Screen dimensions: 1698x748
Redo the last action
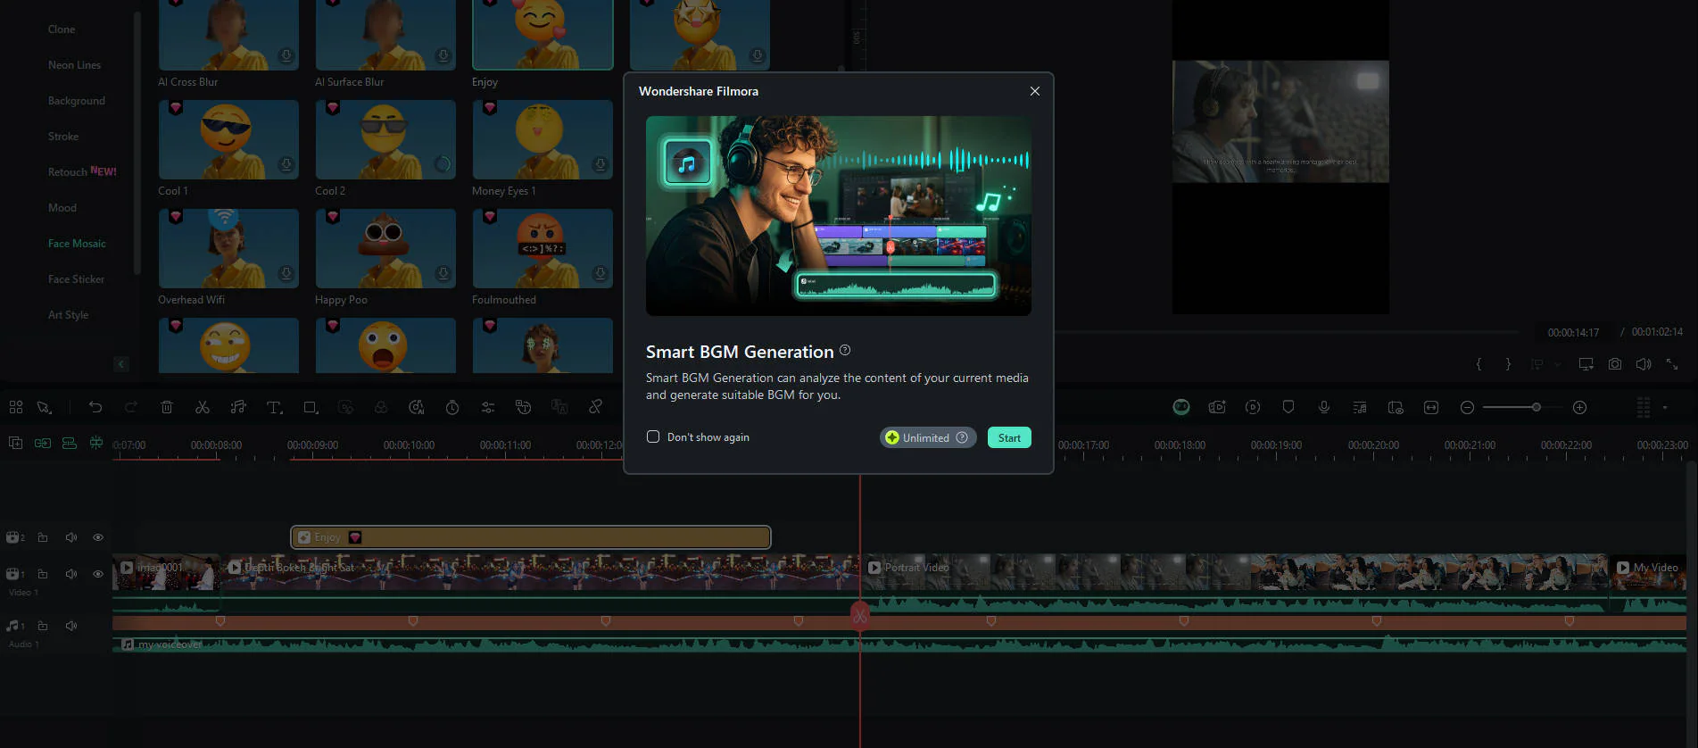point(131,407)
